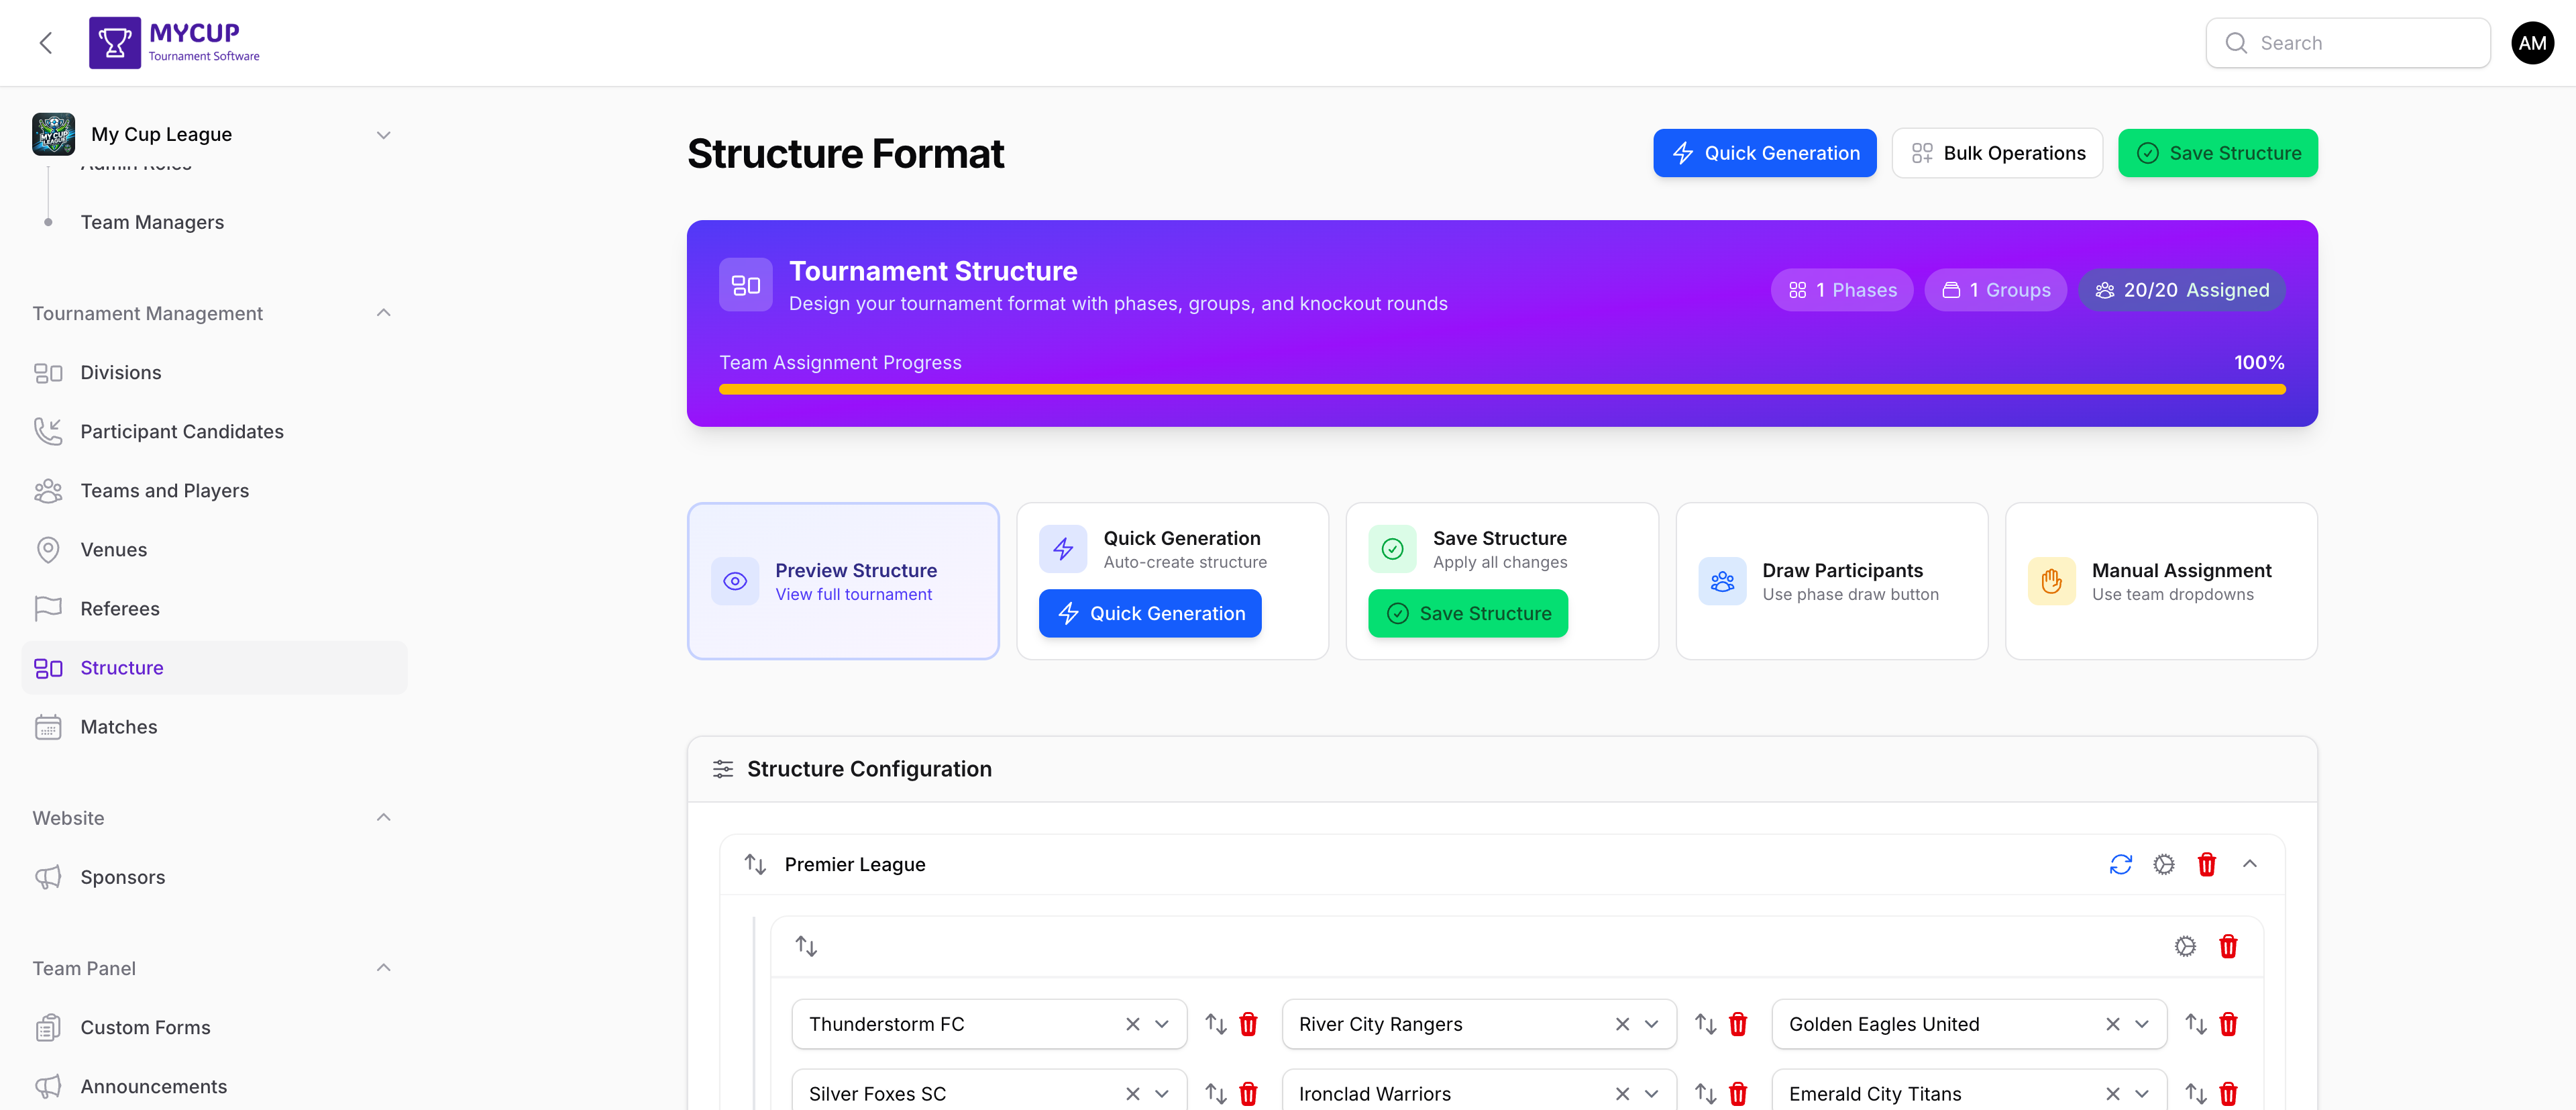The width and height of the screenshot is (2576, 1110).
Task: Click the green Save Structure button
Action: click(2217, 152)
